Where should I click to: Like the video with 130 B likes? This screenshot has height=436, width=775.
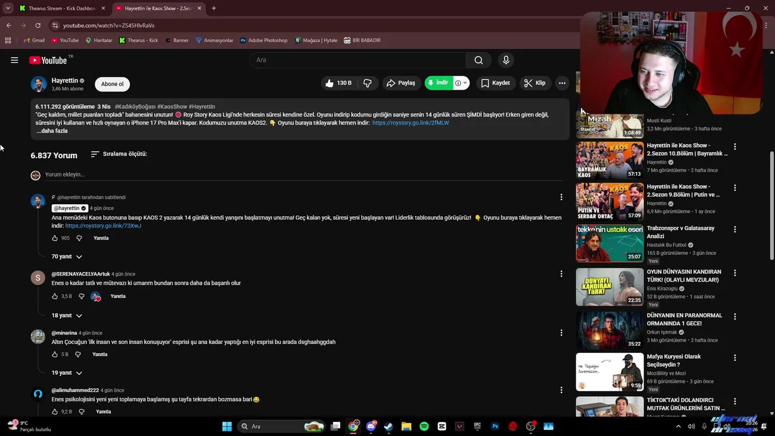click(338, 83)
